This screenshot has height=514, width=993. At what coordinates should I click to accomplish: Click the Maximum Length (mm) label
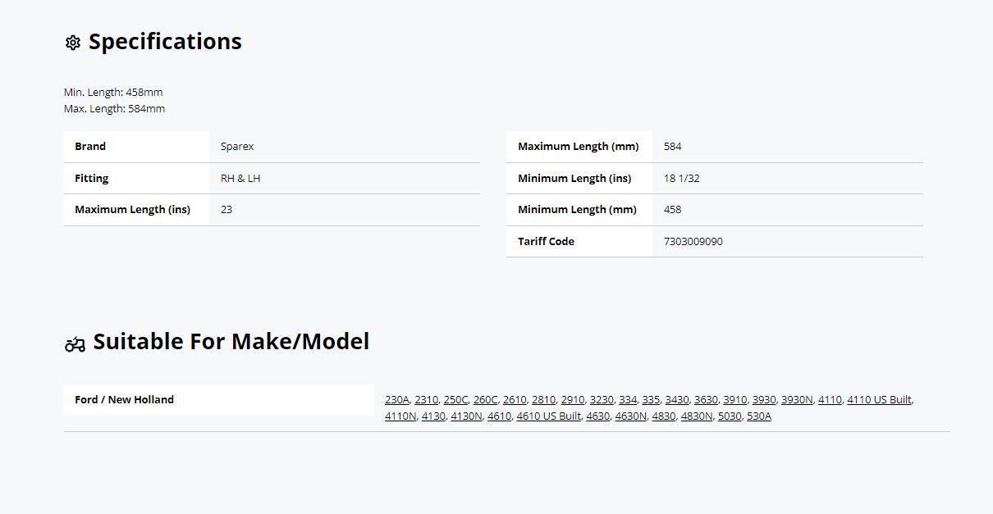tap(578, 147)
